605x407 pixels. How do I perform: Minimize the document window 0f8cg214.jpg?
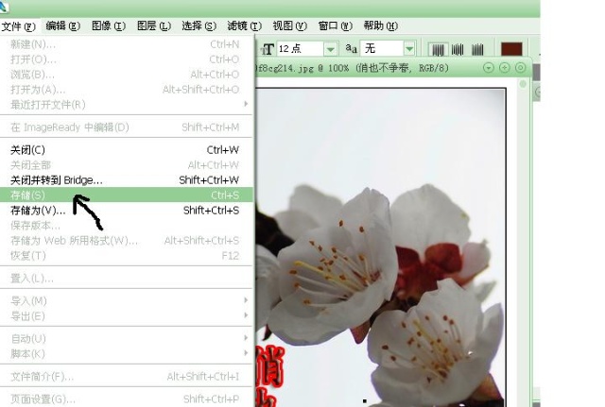coord(489,68)
